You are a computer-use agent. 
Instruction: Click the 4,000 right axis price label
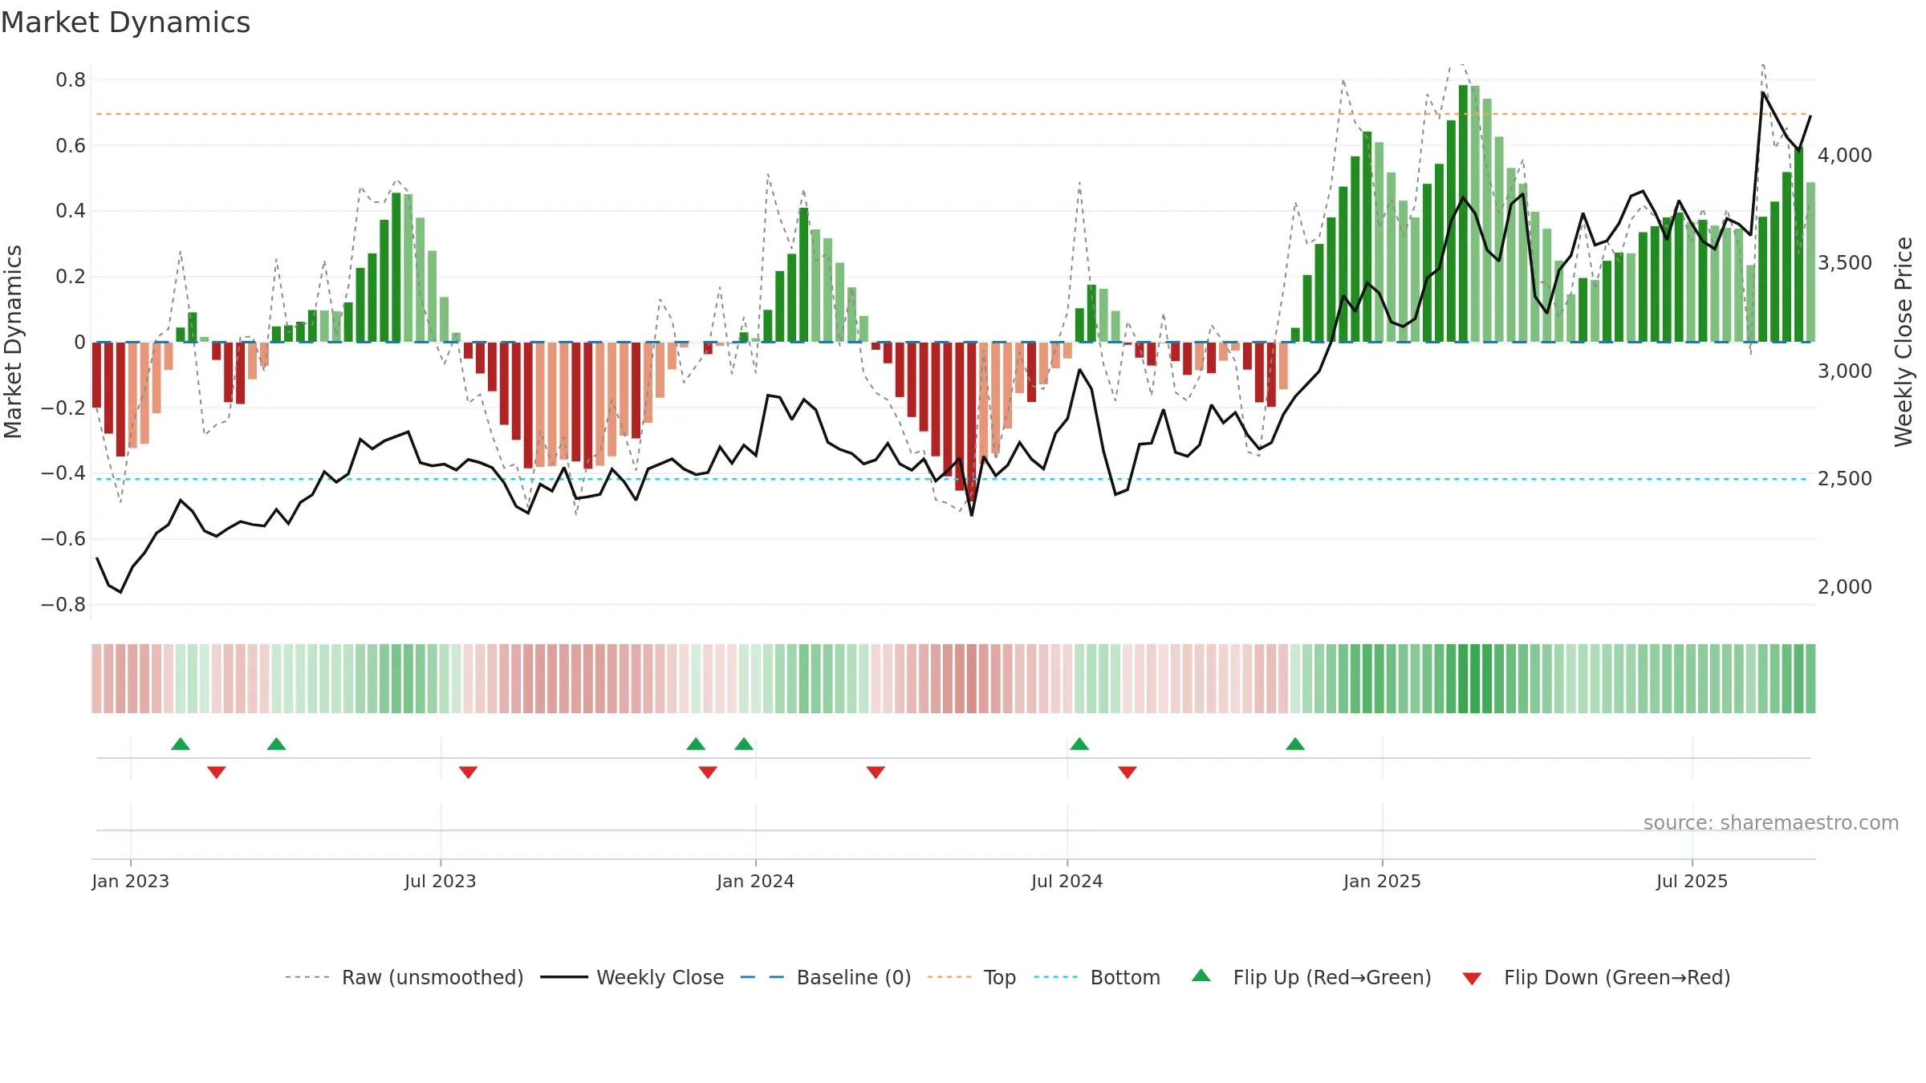pyautogui.click(x=1845, y=156)
